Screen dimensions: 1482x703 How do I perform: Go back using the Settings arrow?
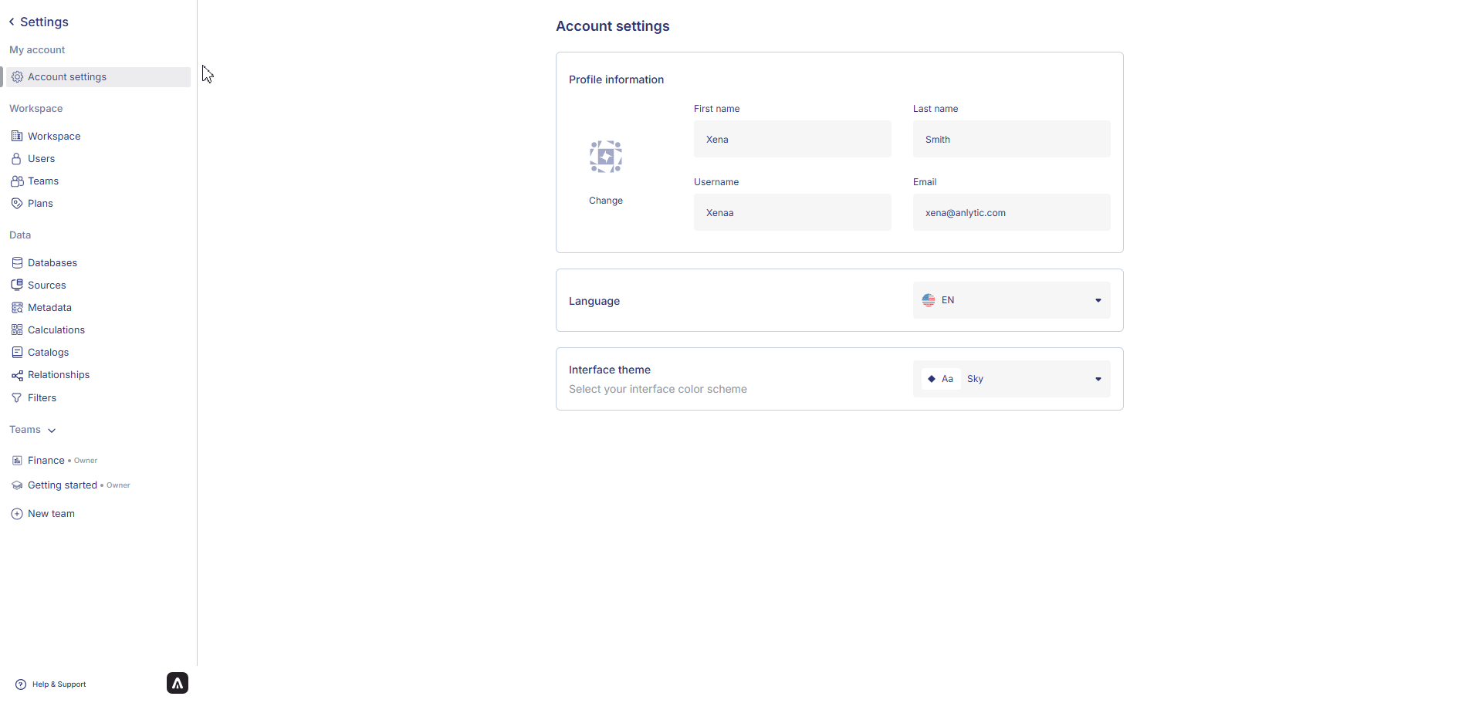pos(12,22)
